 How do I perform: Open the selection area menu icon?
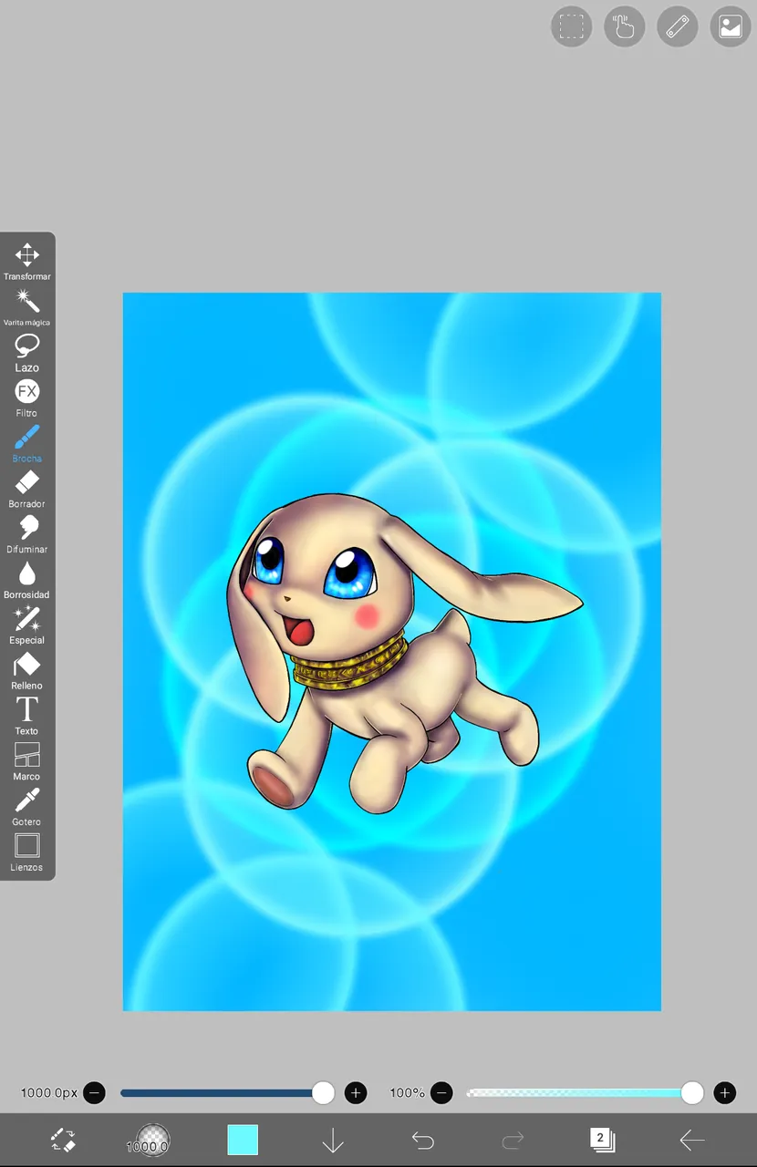[572, 26]
